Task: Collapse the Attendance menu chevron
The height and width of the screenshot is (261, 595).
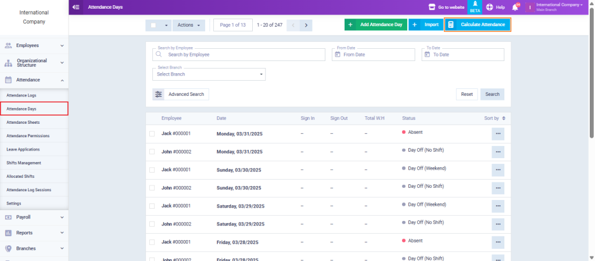Action: tap(62, 80)
